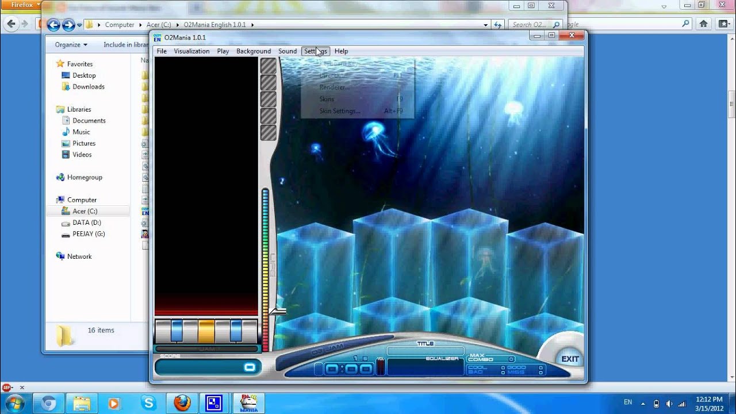Select Downloads in Explorer sidebar

point(89,87)
